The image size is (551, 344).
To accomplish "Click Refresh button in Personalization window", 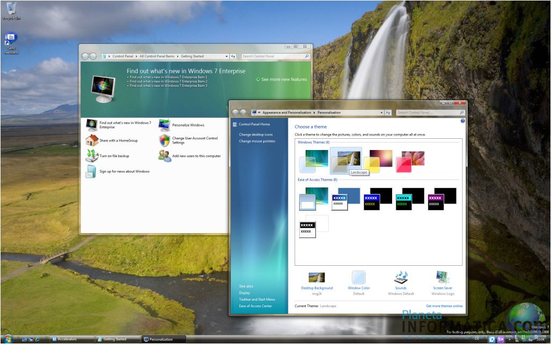I will pyautogui.click(x=388, y=113).
